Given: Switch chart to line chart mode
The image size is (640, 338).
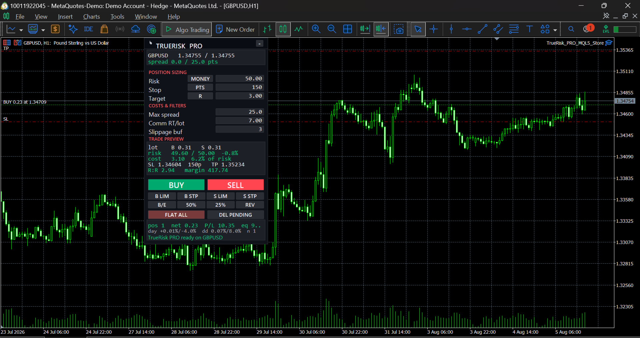Looking at the screenshot, I should point(298,29).
